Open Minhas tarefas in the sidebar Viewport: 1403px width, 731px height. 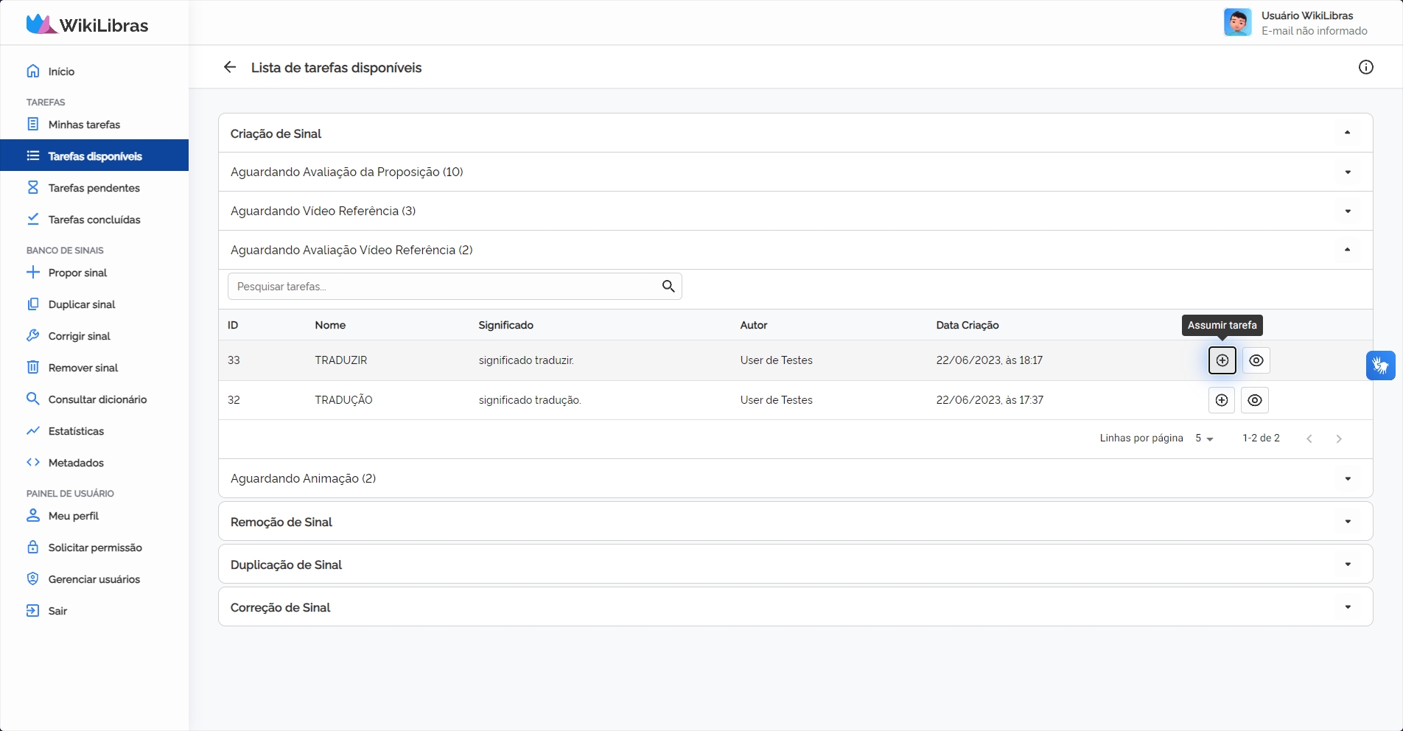click(x=84, y=125)
